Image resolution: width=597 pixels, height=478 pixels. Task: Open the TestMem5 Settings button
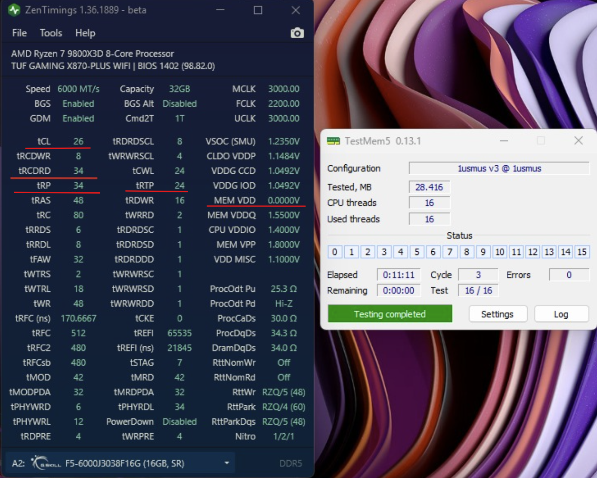[x=497, y=314]
